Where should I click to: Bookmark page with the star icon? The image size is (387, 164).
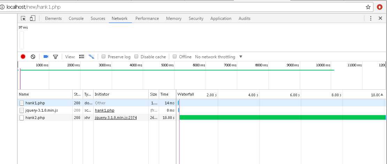[x=368, y=7]
